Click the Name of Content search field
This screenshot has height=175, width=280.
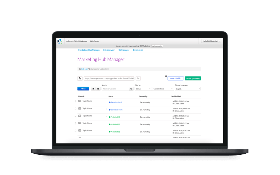tap(115, 89)
